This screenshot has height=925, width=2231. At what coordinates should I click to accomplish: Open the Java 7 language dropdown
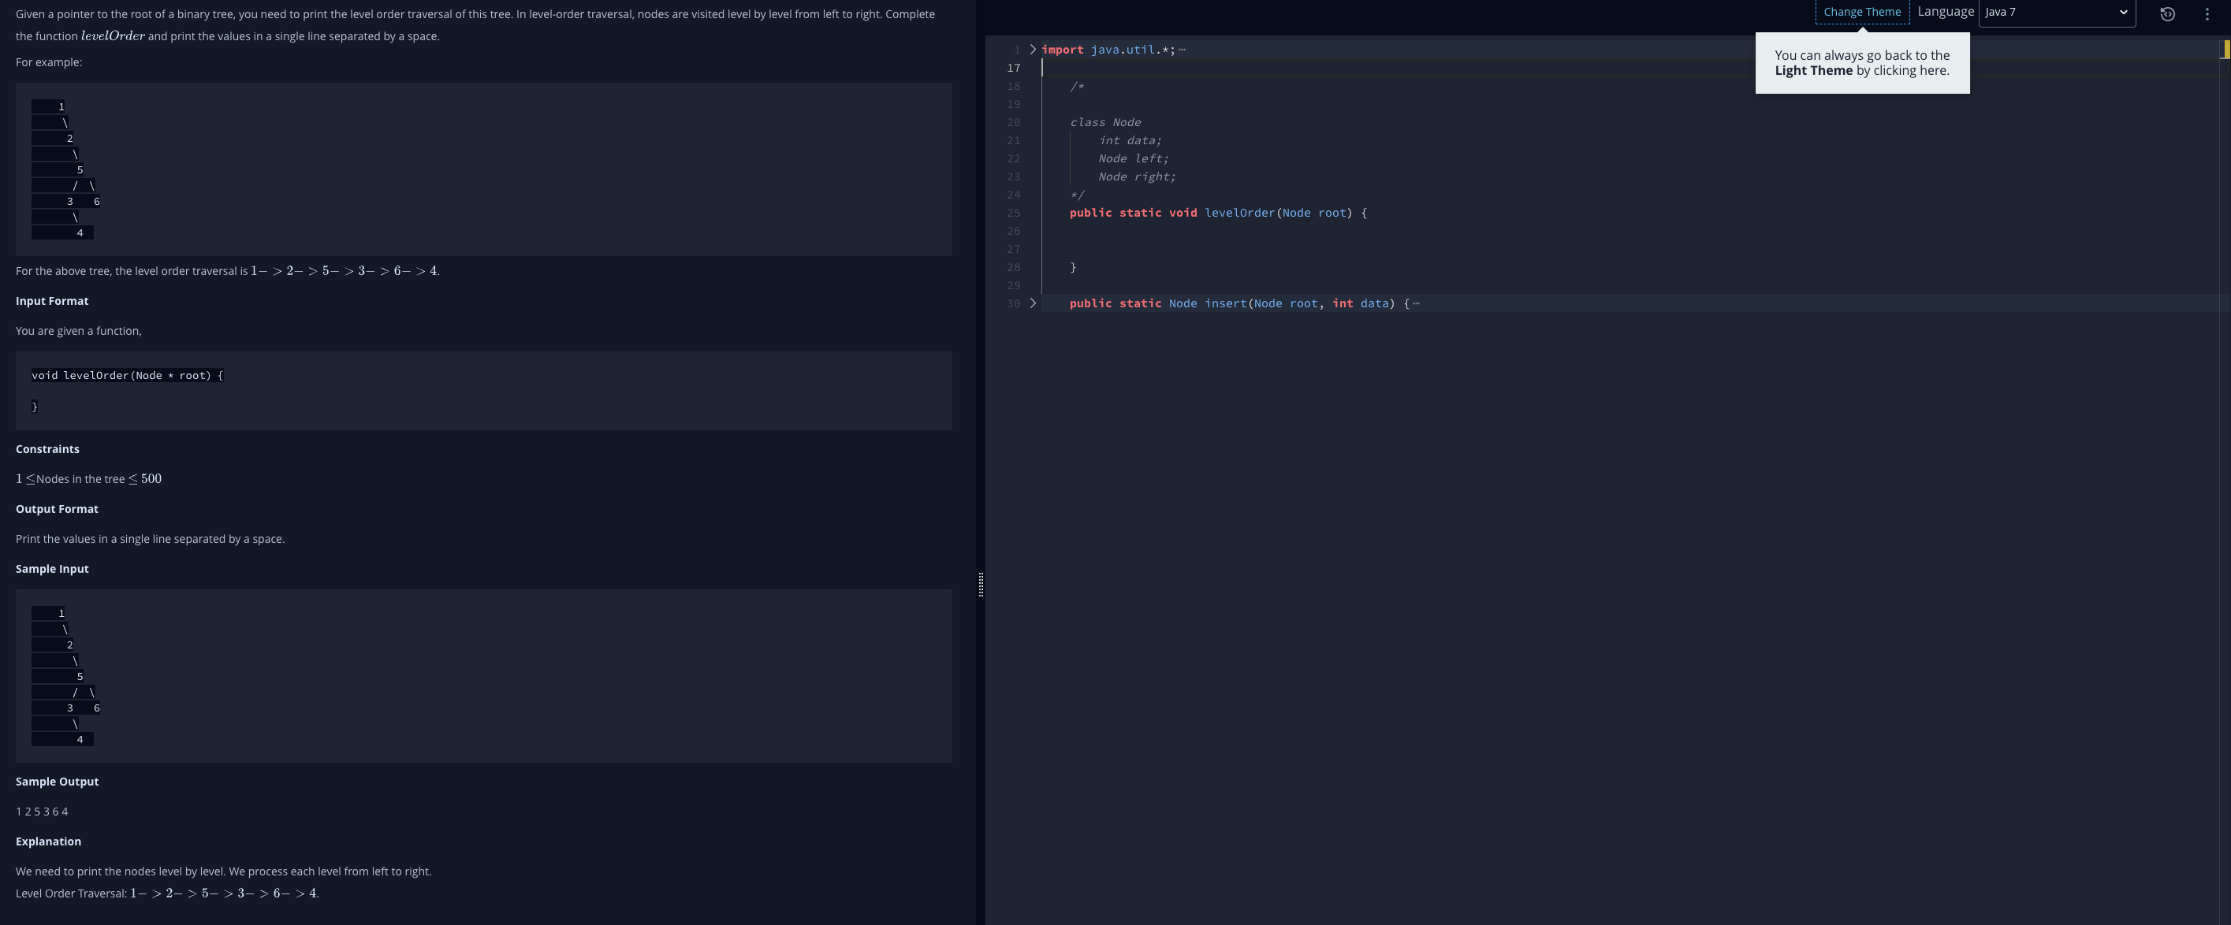pyautogui.click(x=2056, y=12)
